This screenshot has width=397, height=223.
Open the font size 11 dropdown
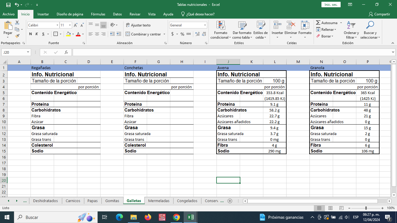[x=70, y=25]
